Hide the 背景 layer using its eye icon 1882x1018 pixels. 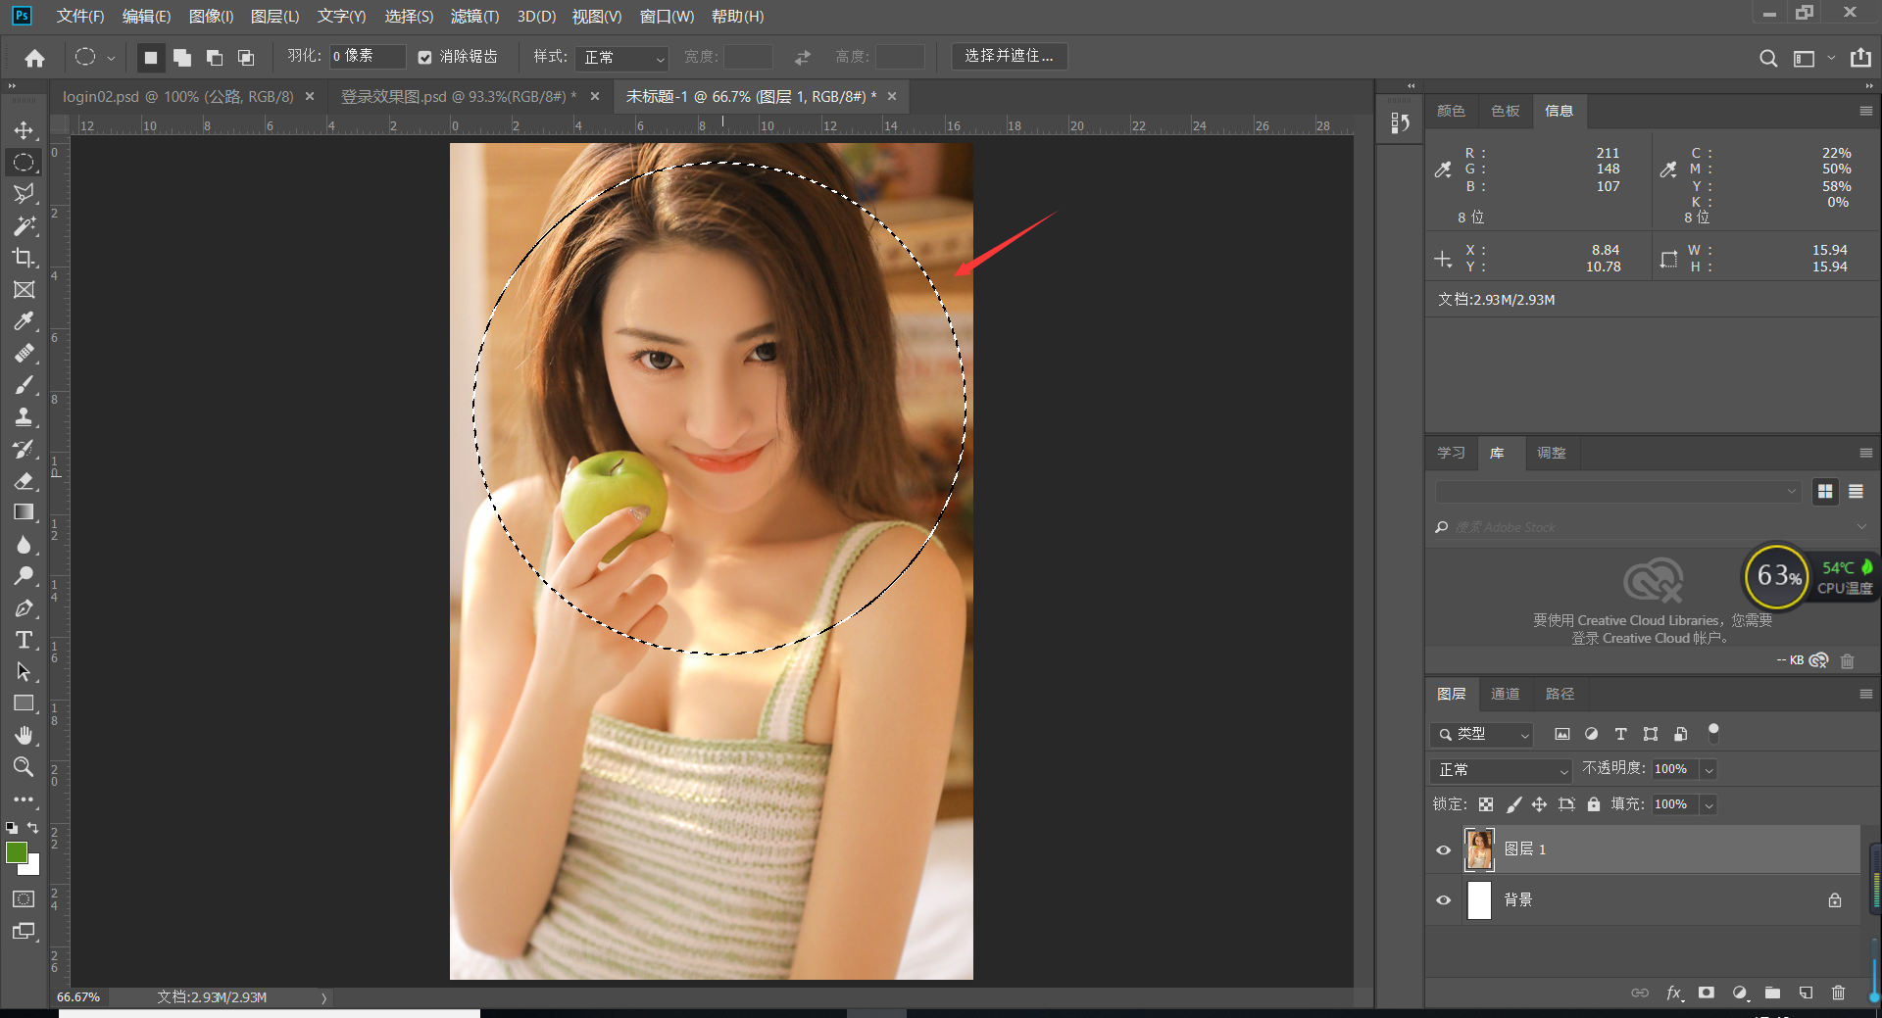tap(1444, 899)
